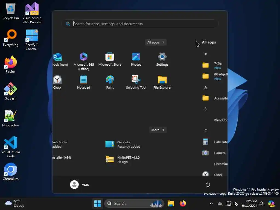Select Rectify11 Control Center desktop shortcut
Screen dimensions: 280x210
[32, 40]
